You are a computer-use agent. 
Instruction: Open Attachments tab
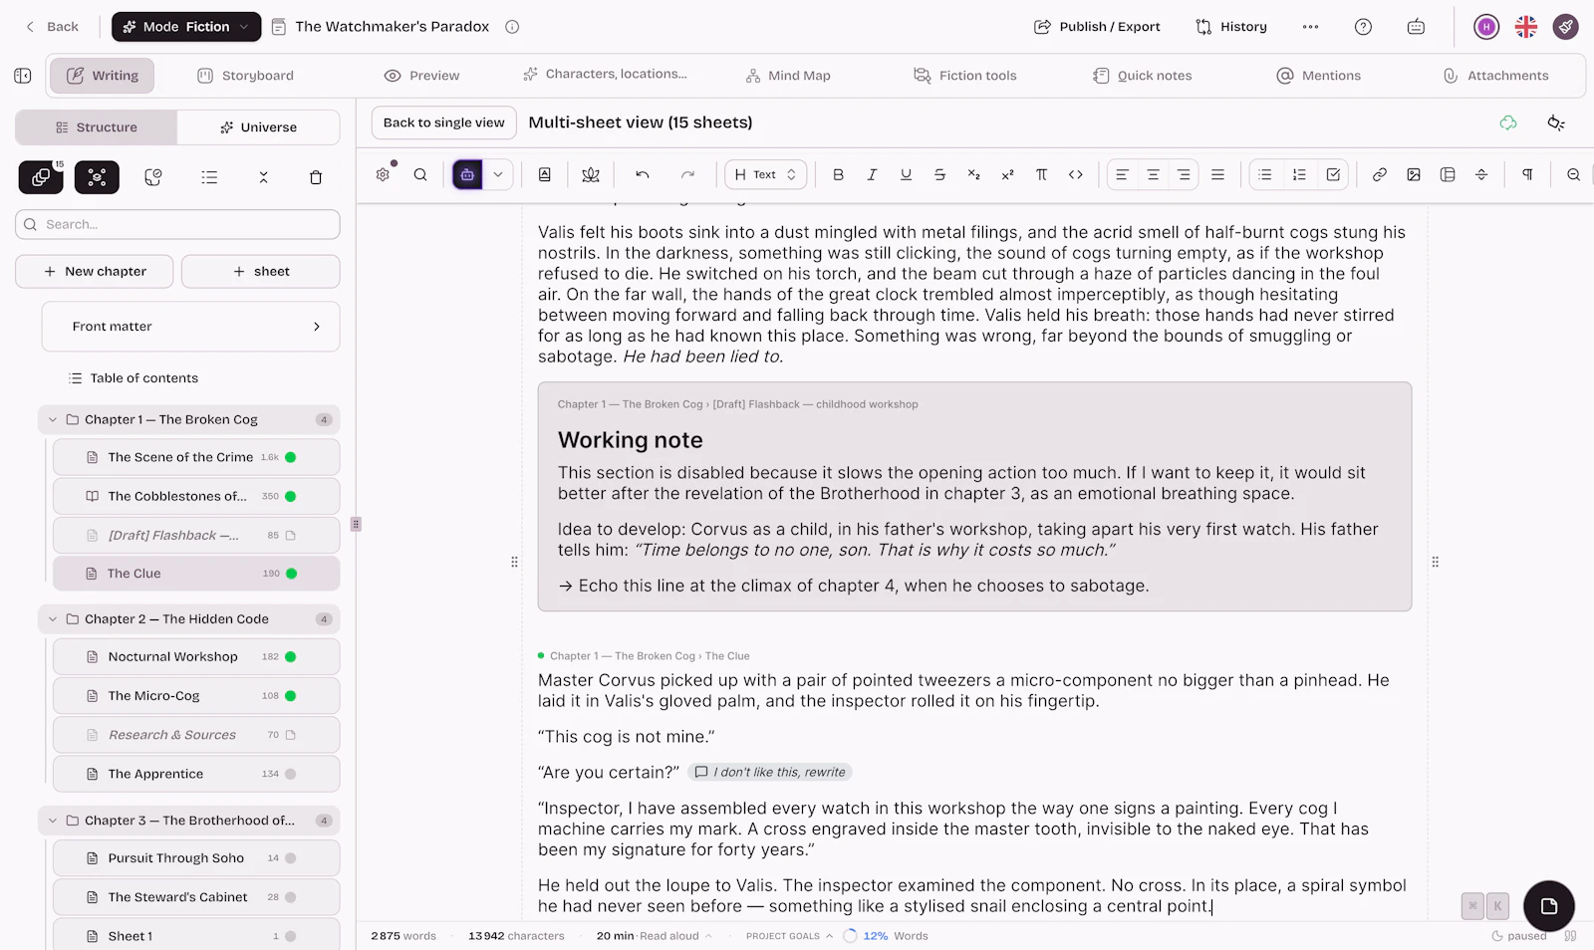click(1496, 76)
